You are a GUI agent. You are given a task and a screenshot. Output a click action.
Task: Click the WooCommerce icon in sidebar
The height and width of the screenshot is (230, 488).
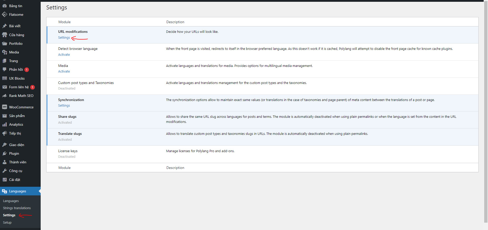click(5, 107)
